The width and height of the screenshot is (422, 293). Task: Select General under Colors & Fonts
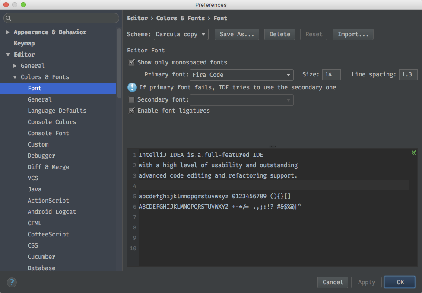40,99
